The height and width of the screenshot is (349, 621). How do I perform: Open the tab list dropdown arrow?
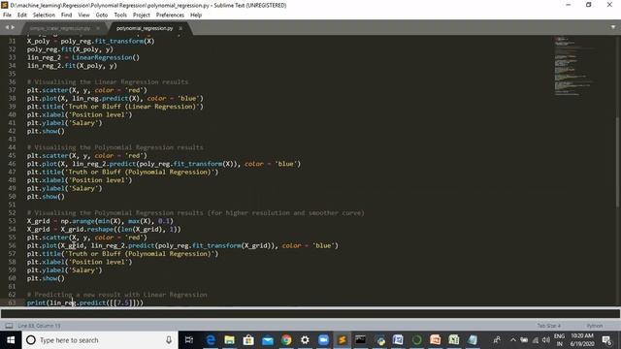[x=613, y=27]
